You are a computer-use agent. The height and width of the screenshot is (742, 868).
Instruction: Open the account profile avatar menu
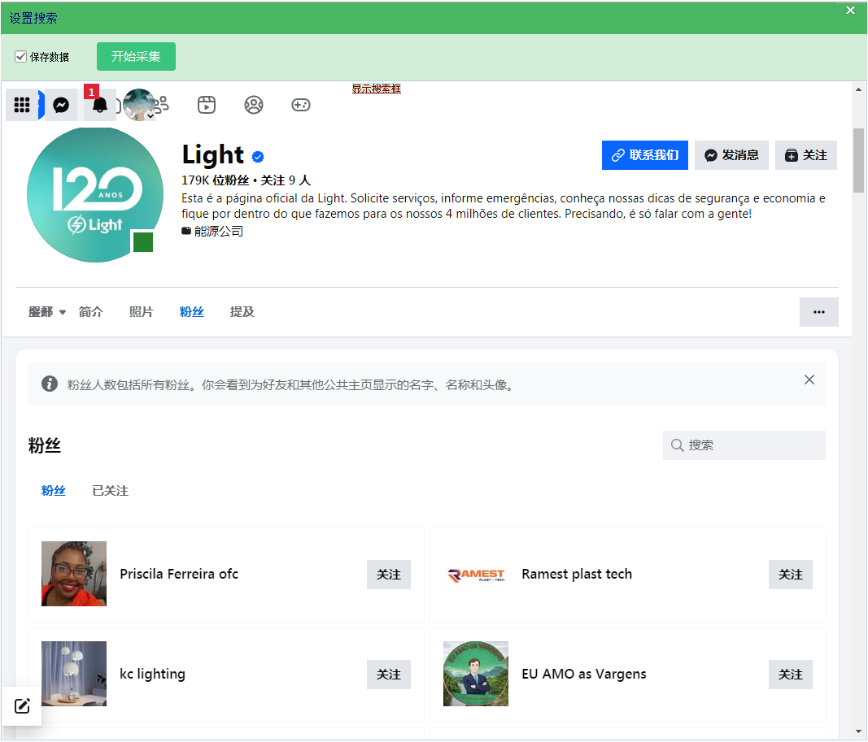click(x=139, y=105)
